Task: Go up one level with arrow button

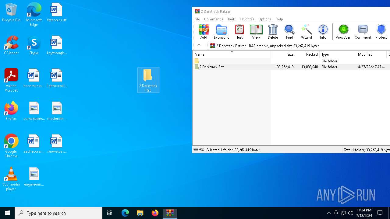Action: pyautogui.click(x=199, y=46)
